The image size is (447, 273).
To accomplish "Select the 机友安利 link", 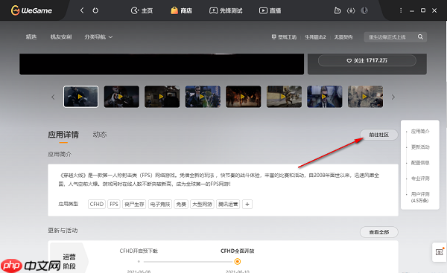I will (x=61, y=36).
